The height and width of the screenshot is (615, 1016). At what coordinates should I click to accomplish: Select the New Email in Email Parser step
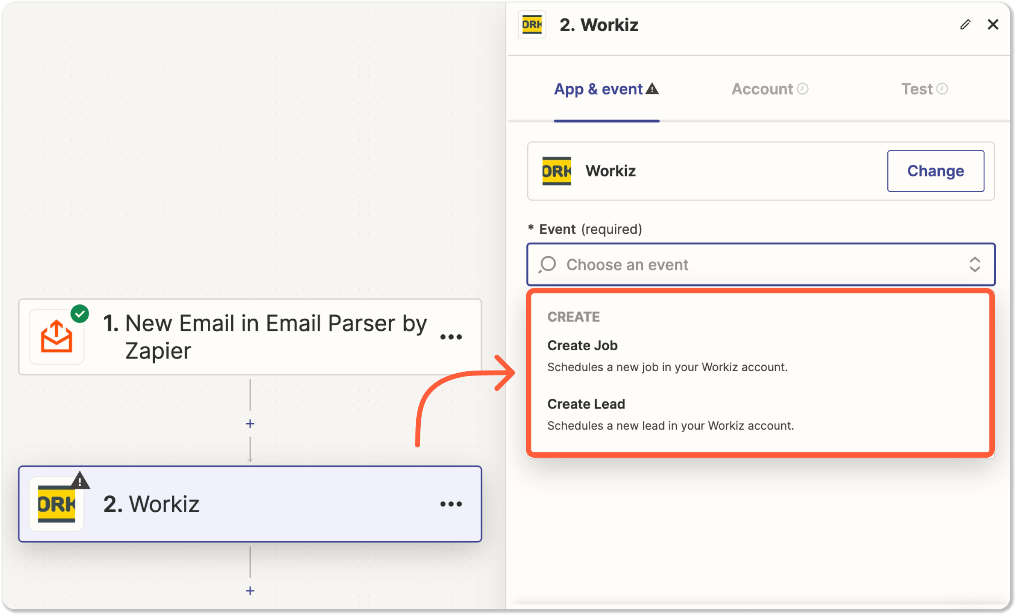(x=264, y=337)
